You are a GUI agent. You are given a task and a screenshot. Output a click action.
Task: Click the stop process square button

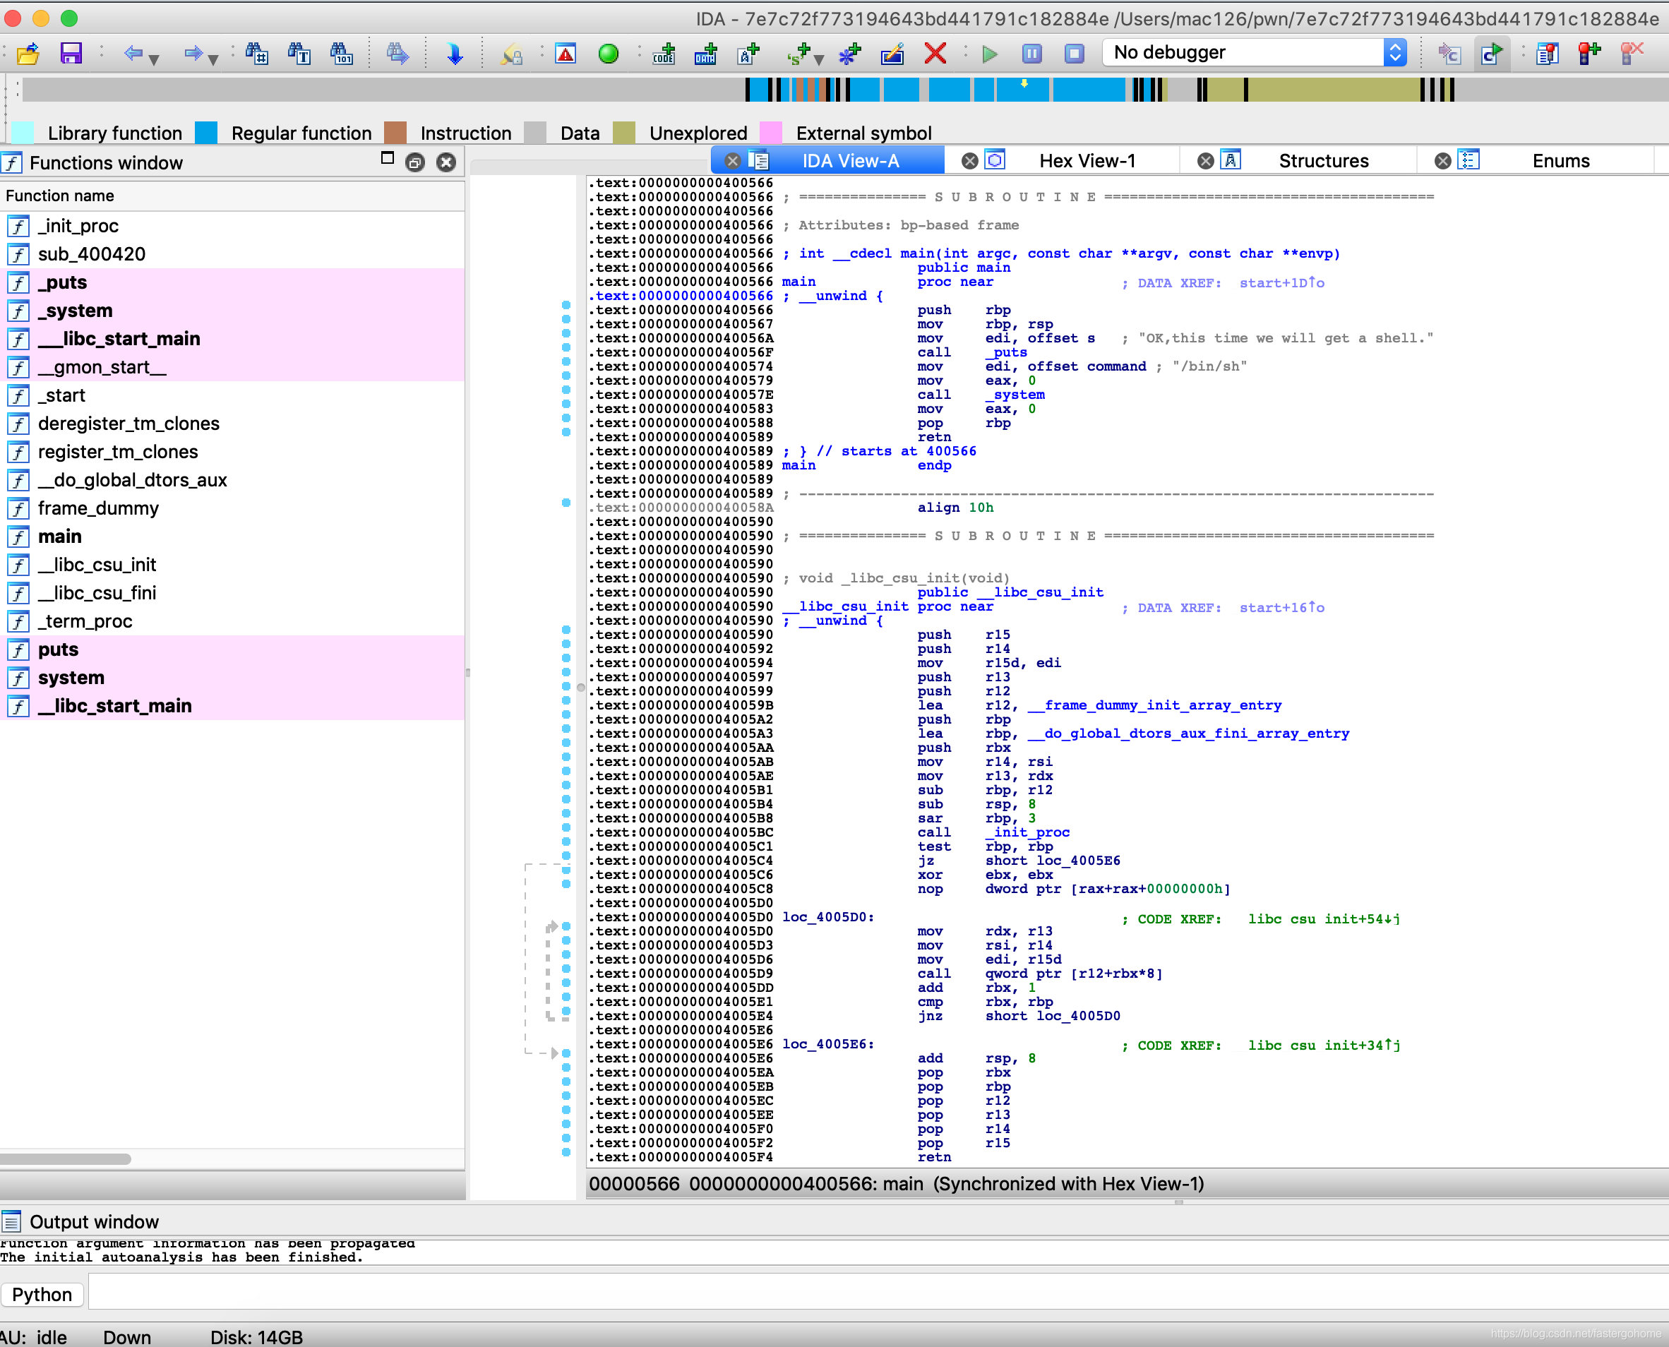[x=1074, y=54]
